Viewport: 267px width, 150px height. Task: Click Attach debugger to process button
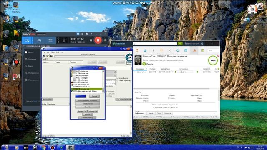pos(88,100)
